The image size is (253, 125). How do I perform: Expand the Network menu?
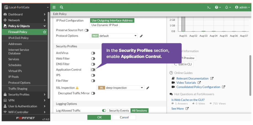click(44, 20)
